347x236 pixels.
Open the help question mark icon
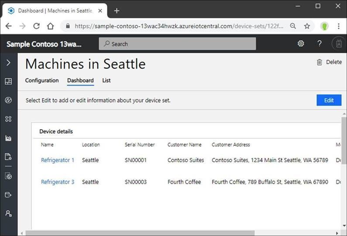pyautogui.click(x=320, y=44)
